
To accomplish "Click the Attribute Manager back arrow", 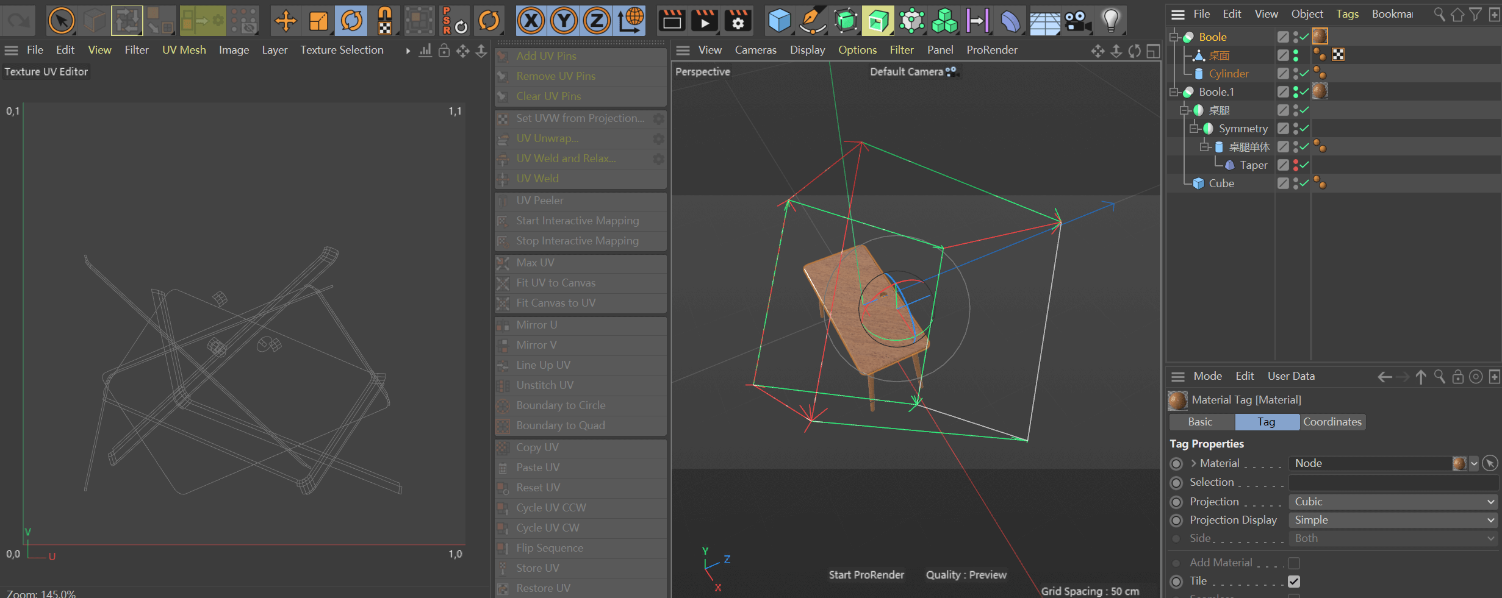I will (x=1385, y=377).
